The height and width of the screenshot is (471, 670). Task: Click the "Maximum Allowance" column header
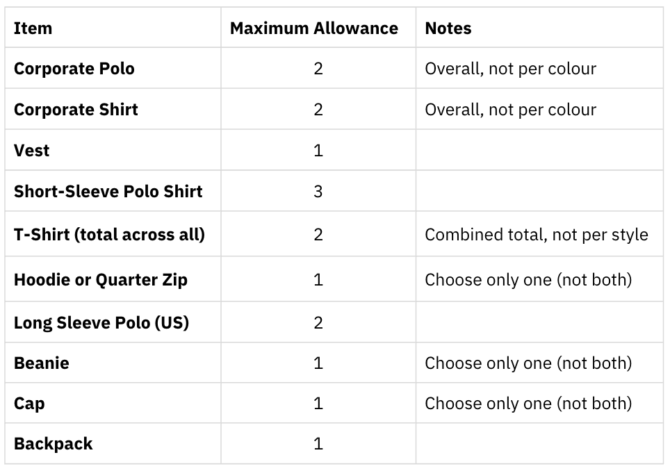314,28
